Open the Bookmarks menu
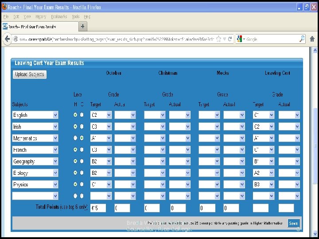Screen dimensions: 319x239 click(59, 17)
